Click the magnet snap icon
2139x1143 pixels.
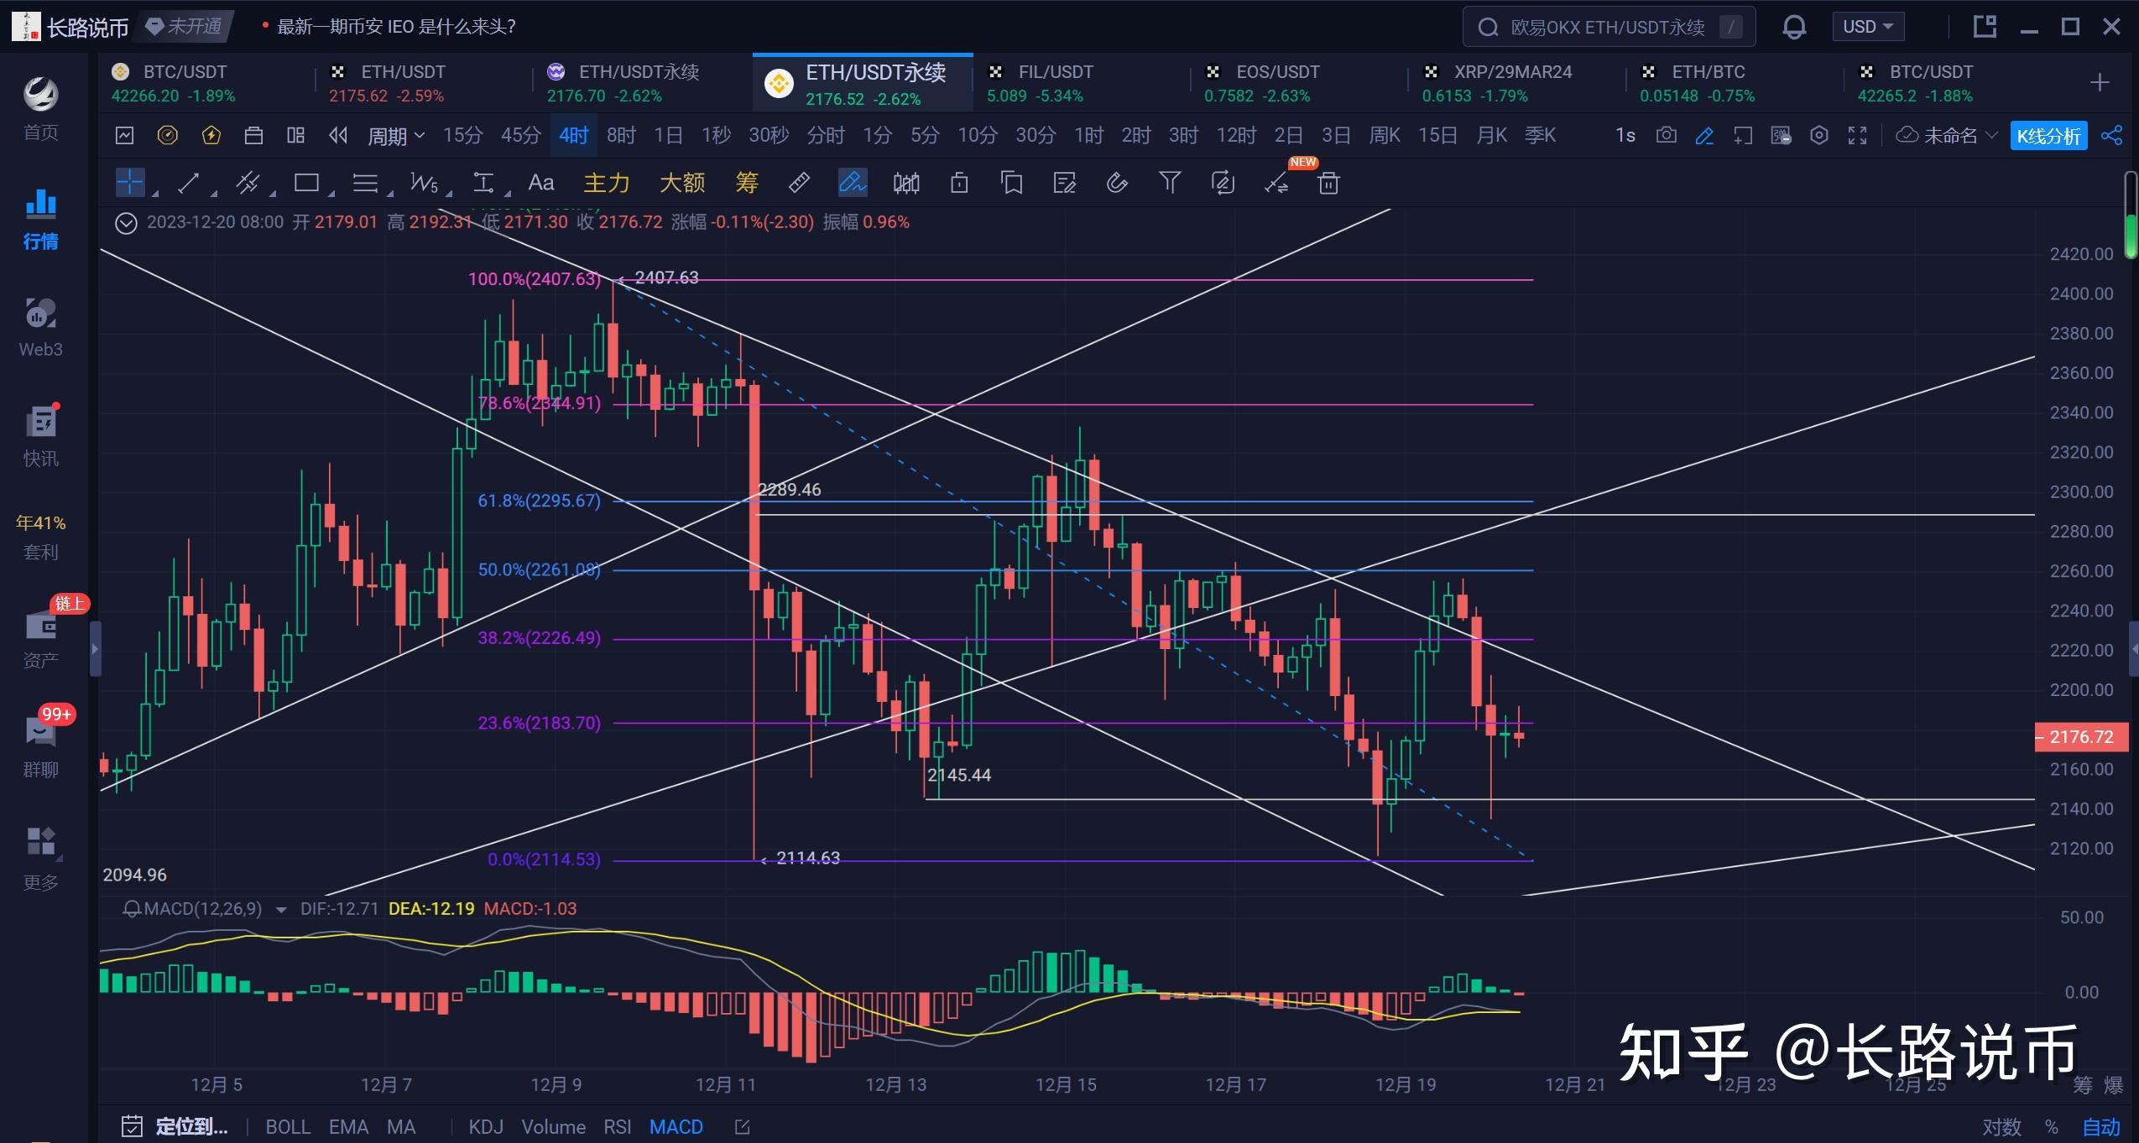1117,182
